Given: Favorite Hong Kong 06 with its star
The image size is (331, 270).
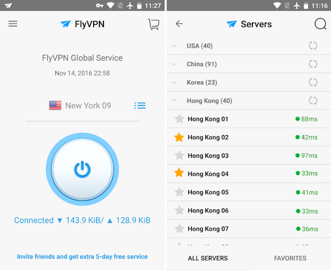Looking at the screenshot, I should point(179,211).
